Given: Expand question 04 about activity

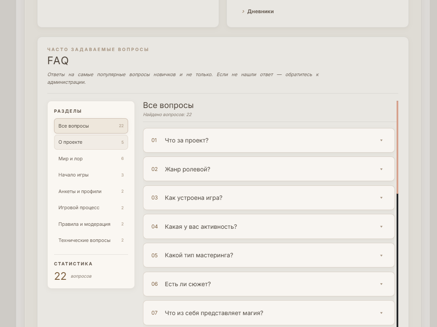Looking at the screenshot, I should coord(269,227).
